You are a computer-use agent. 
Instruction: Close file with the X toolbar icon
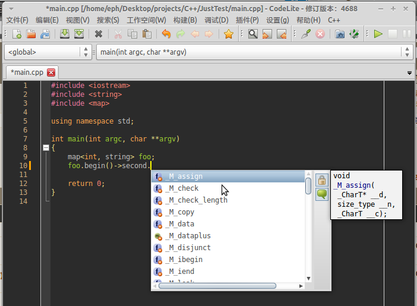[x=99, y=34]
